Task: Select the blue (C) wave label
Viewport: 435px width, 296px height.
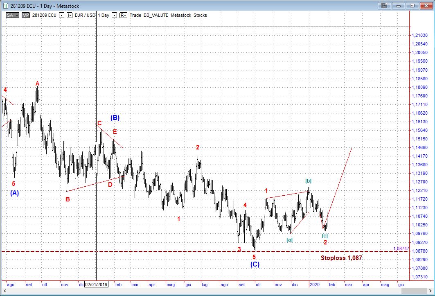Action: click(255, 264)
